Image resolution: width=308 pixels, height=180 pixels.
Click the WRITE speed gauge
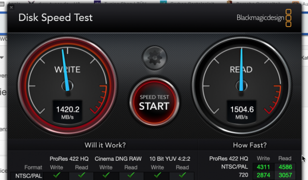click(67, 86)
